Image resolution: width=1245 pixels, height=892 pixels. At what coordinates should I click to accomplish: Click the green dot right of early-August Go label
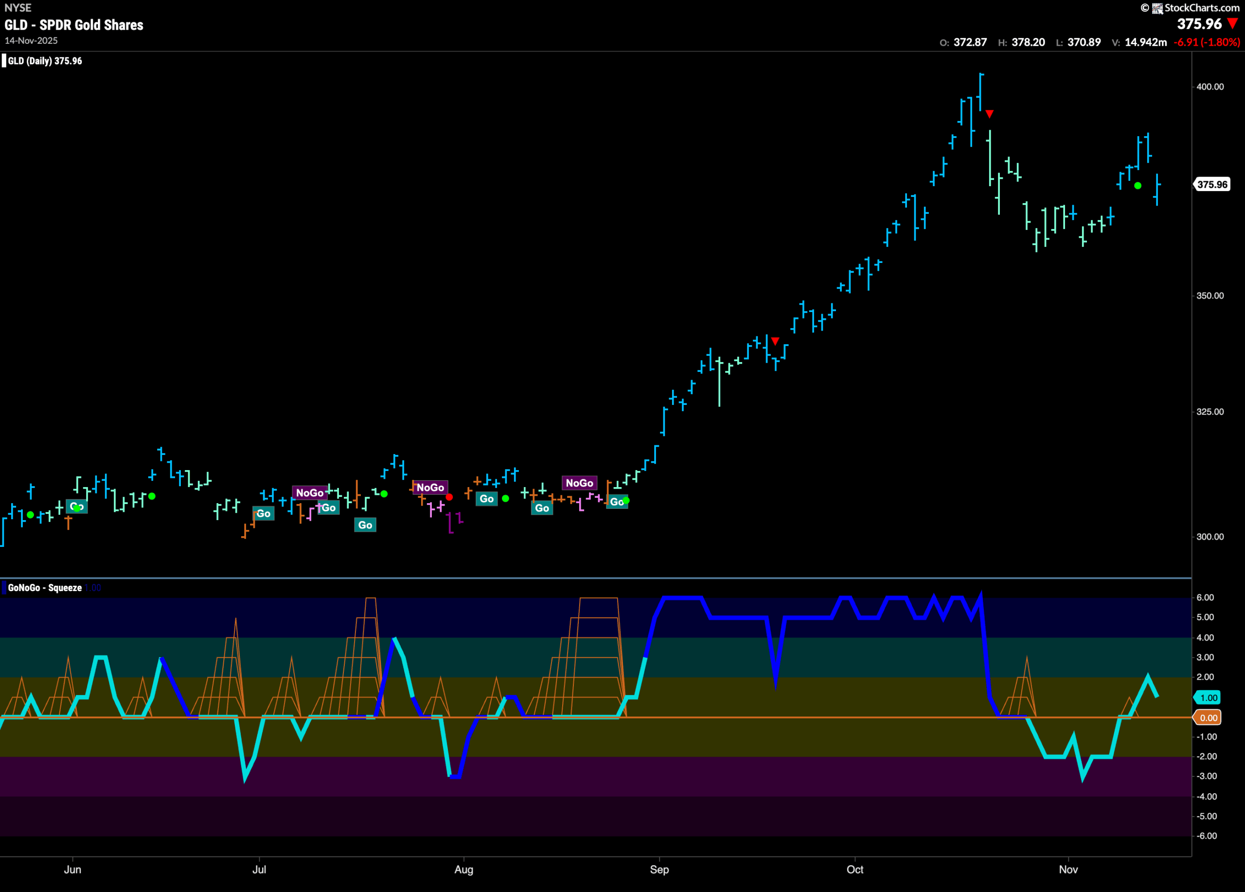tap(506, 498)
